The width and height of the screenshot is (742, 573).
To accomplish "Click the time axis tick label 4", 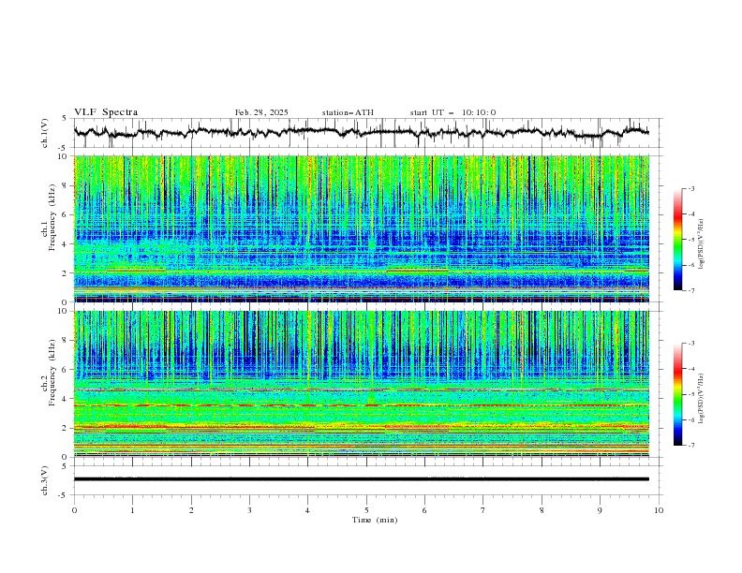I will 307,510.
